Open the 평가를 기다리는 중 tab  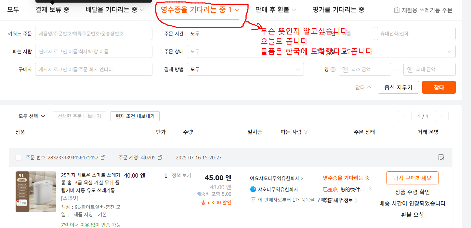(338, 10)
